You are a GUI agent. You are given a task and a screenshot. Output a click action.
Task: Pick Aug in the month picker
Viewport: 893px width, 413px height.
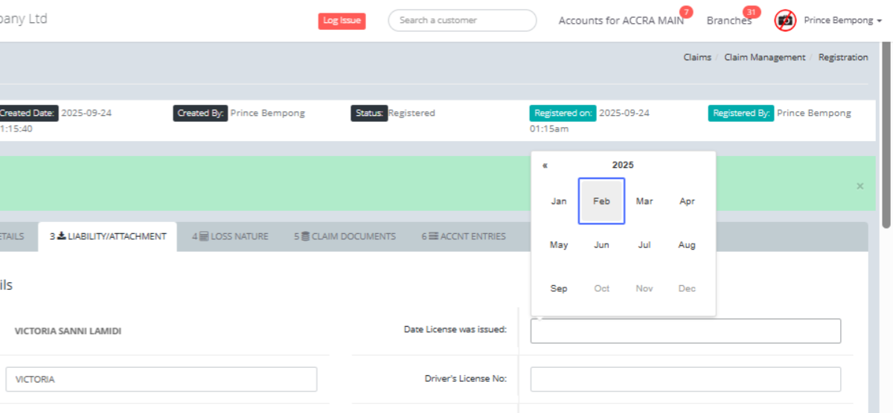[x=687, y=245]
